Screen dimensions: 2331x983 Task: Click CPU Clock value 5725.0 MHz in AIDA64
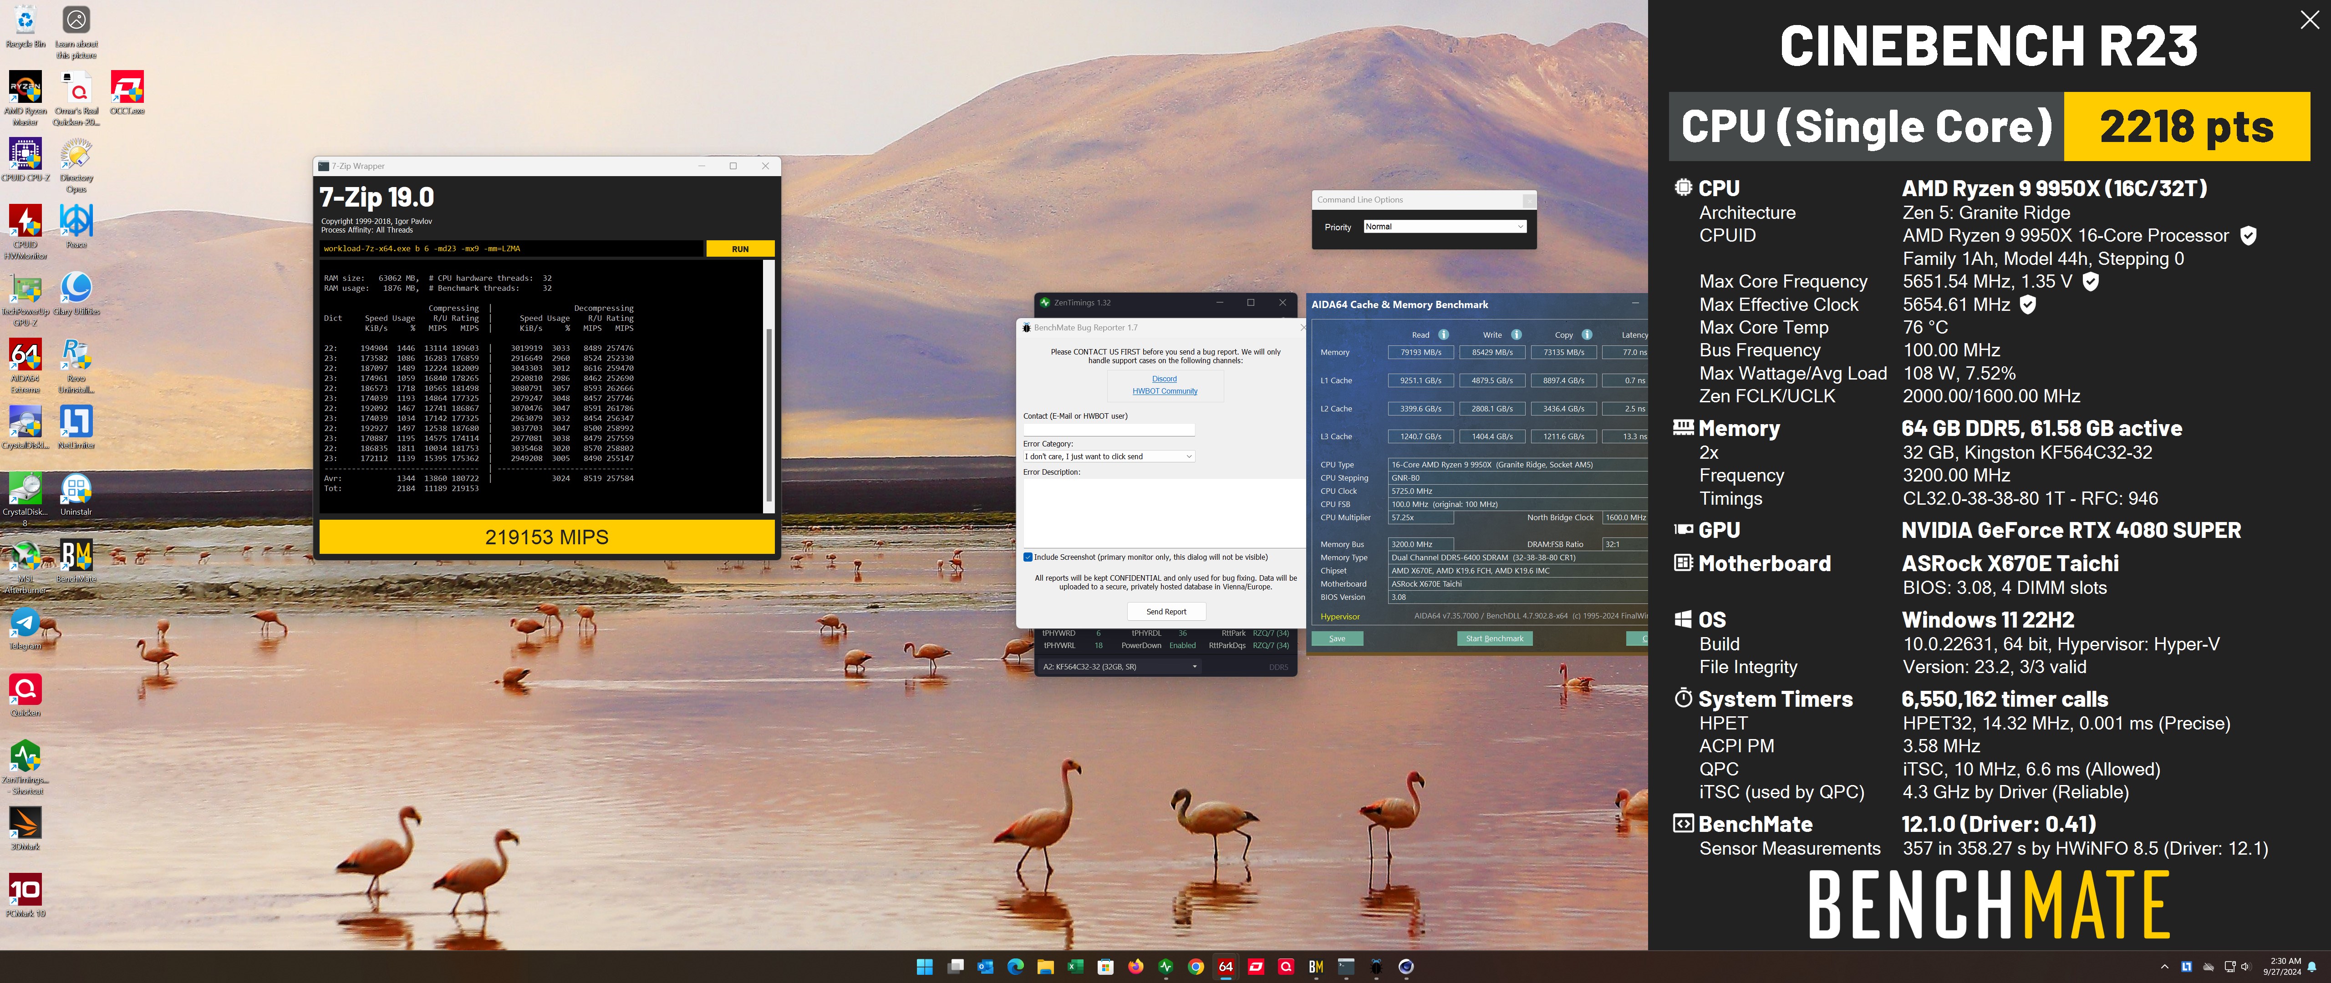(1517, 492)
